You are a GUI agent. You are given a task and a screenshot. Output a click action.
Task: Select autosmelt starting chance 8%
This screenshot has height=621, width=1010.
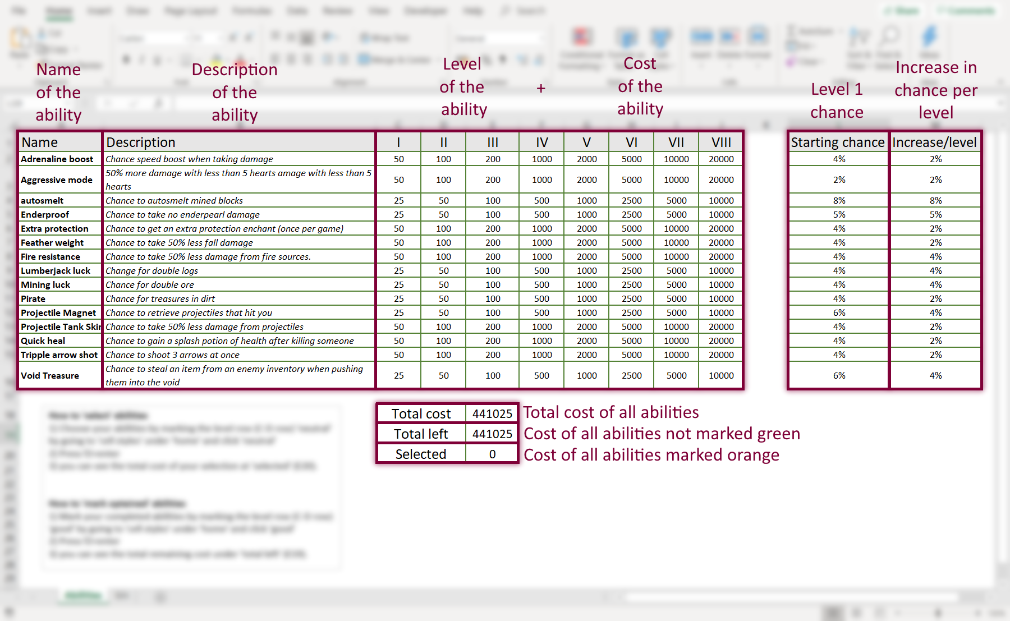[x=839, y=201]
